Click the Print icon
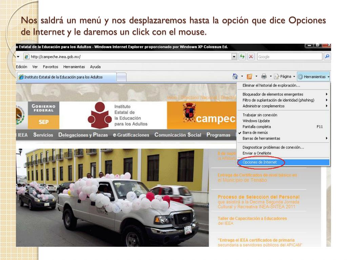Image resolution: width=347 pixels, height=260 pixels. coord(264,77)
